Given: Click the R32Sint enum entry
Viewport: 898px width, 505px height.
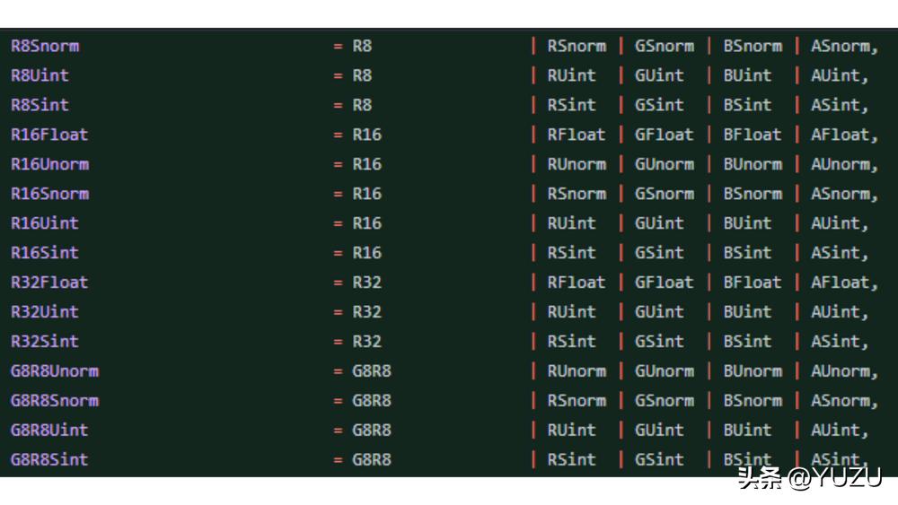Looking at the screenshot, I should click(45, 342).
